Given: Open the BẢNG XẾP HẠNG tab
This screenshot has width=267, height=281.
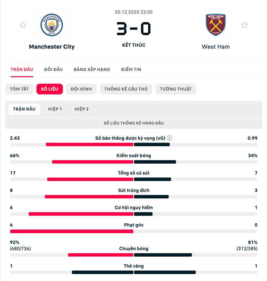Looking at the screenshot, I should pos(92,69).
